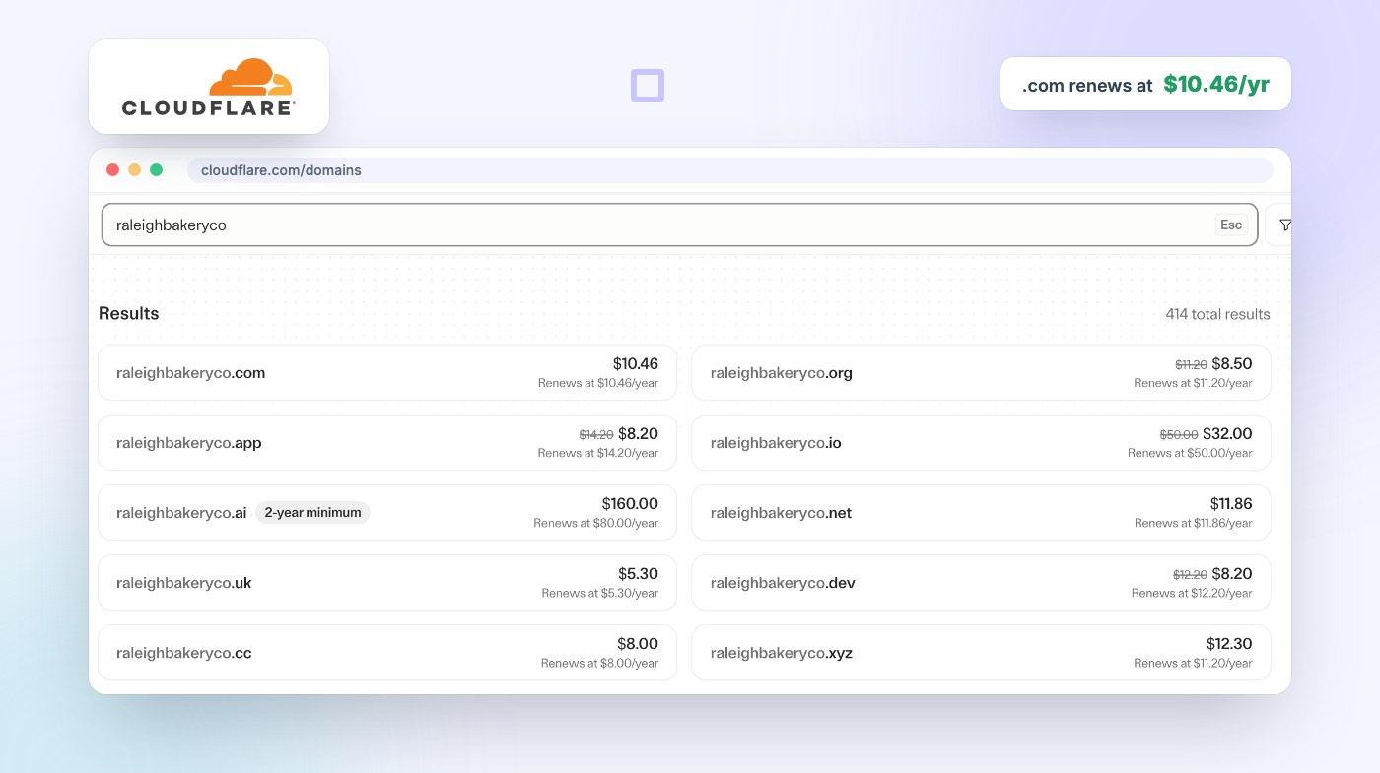The image size is (1380, 773).
Task: Select the raleighbakeryco.io result
Action: pos(981,443)
